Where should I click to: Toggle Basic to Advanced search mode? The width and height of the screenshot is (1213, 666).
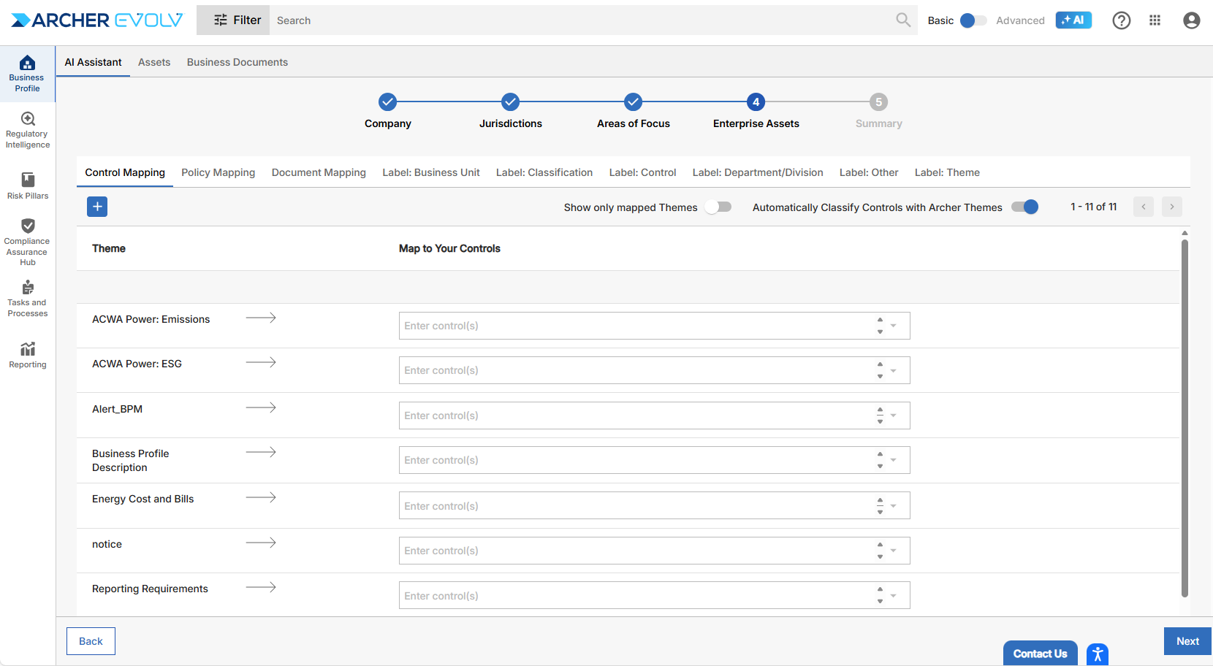point(973,20)
